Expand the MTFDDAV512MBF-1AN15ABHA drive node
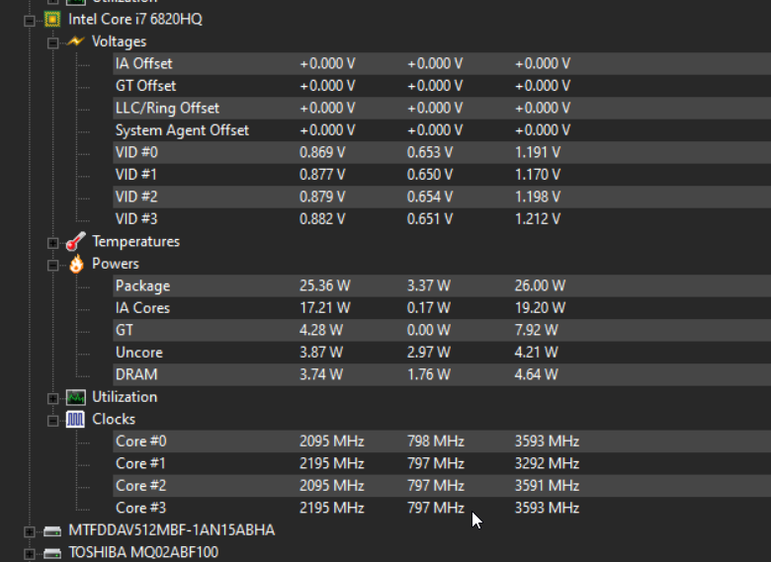The height and width of the screenshot is (562, 771). point(29,530)
